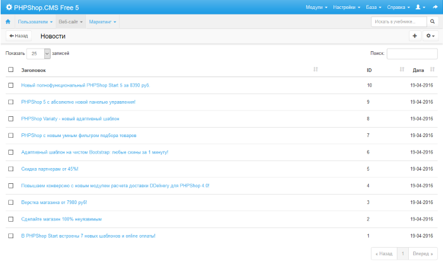This screenshot has height=266, width=443.
Task: Check the Bootstrap шаблон row checkbox
Action: pyautogui.click(x=11, y=152)
